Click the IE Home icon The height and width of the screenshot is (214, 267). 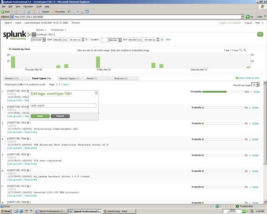[34, 12]
